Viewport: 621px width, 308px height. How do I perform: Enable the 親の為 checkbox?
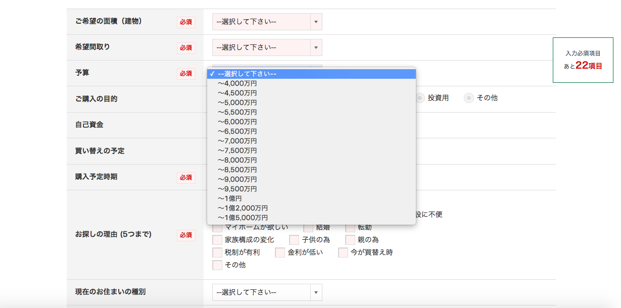coord(350,240)
